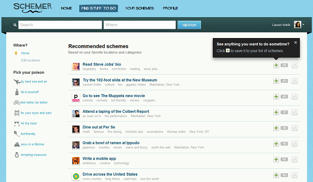Viewport: 313px width, 182px height.
Task: Select the Find Stuff To Do tab
Action: (99, 8)
